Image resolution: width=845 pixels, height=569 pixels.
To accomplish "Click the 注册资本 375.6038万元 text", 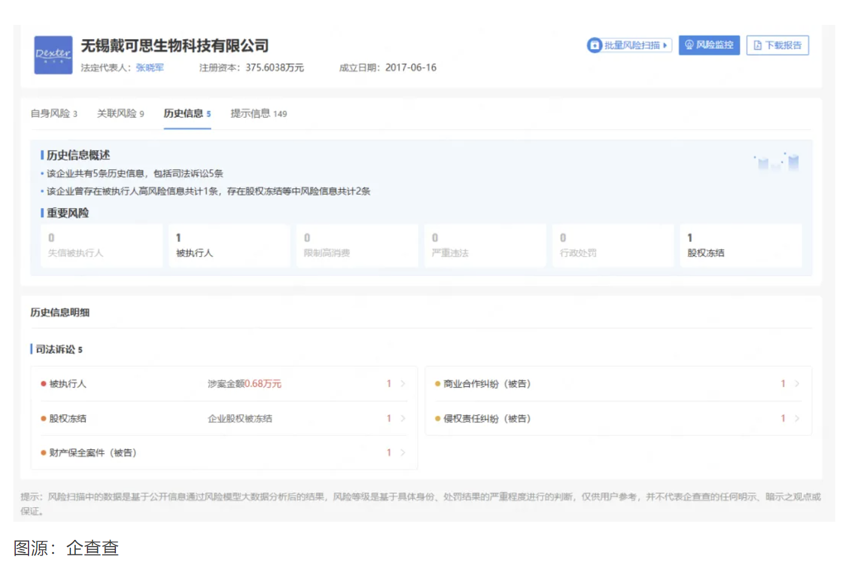I will point(252,67).
